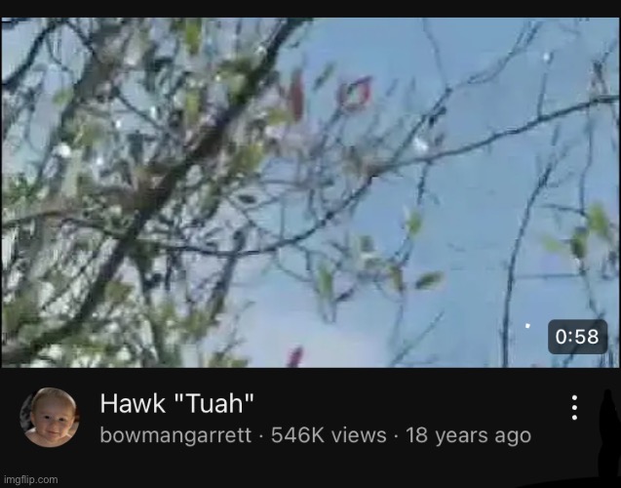Open the Hawk "Tuah" video title
Image resolution: width=621 pixels, height=488 pixels.
tap(176, 403)
